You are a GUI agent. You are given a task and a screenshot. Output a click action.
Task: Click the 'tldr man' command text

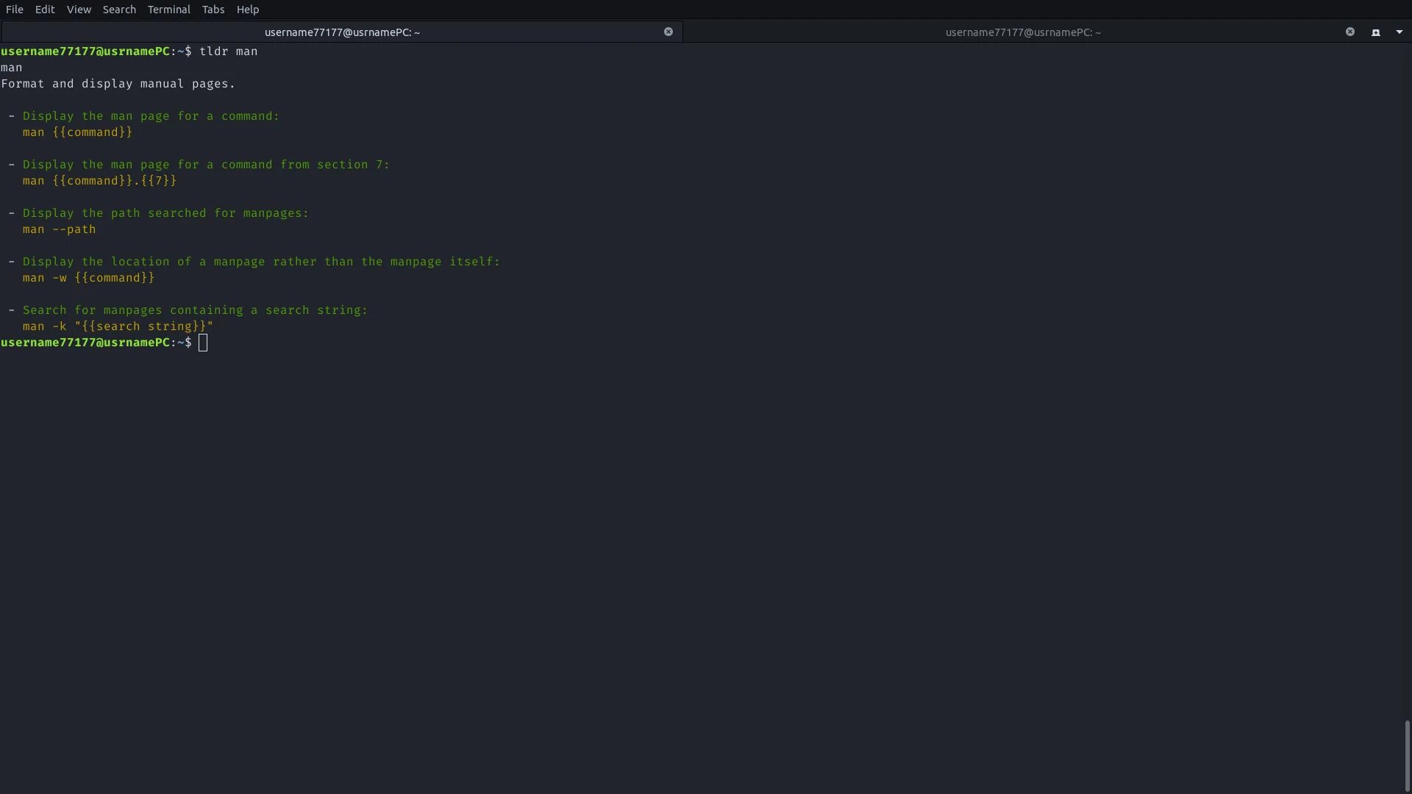228,51
